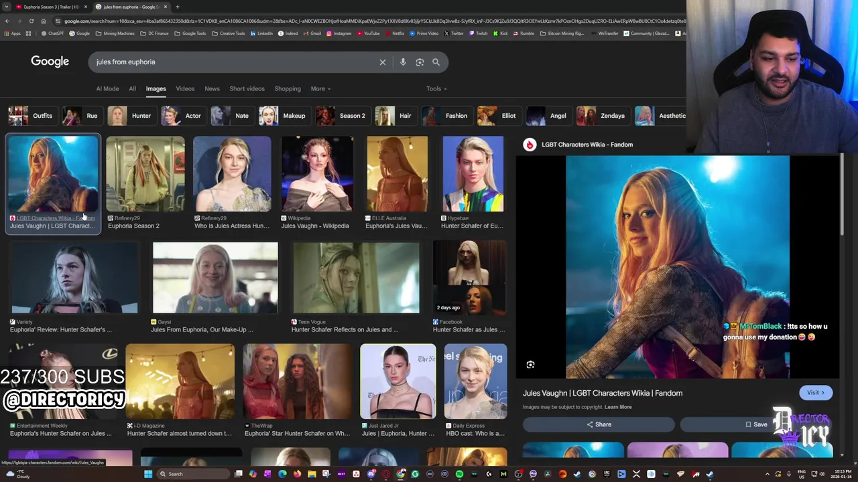This screenshot has width=858, height=482.
Task: Click the Visit button in preview panel
Action: [816, 393]
